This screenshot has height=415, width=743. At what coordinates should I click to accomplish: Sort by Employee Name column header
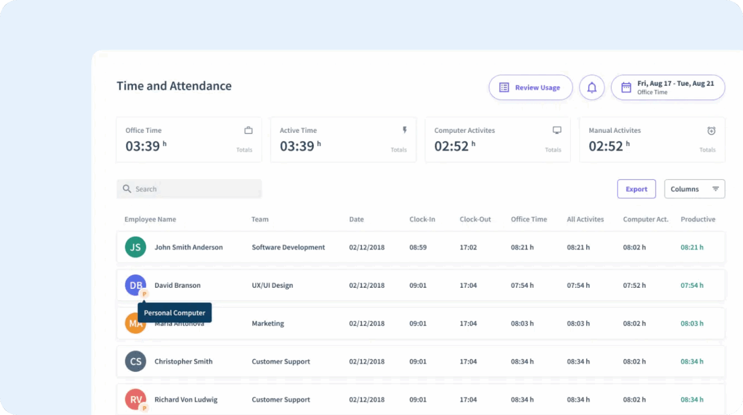150,219
